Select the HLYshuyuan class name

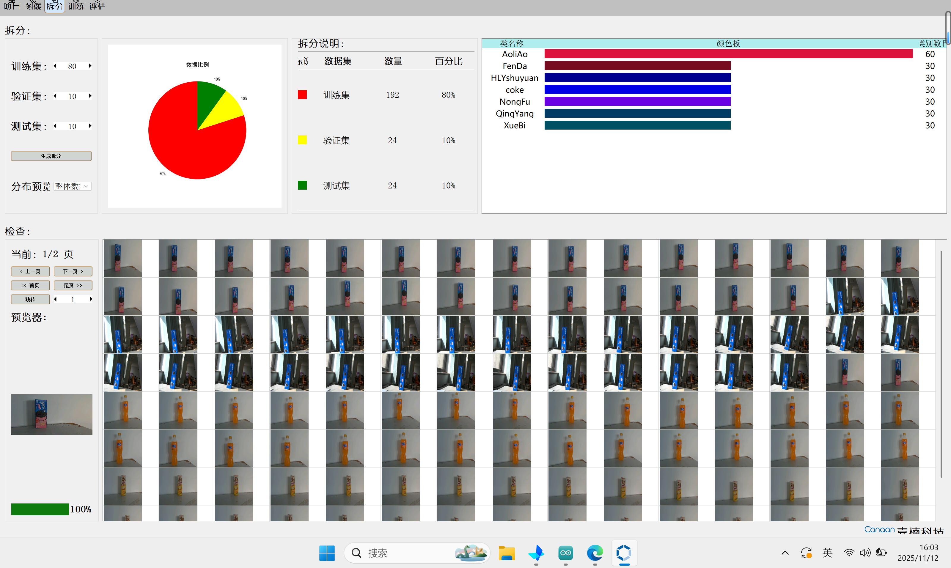pos(515,78)
